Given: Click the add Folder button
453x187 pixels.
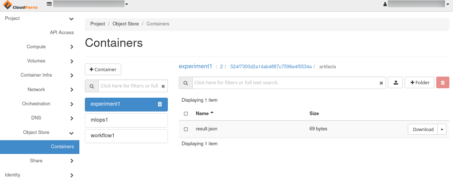Looking at the screenshot, I should click(x=419, y=82).
